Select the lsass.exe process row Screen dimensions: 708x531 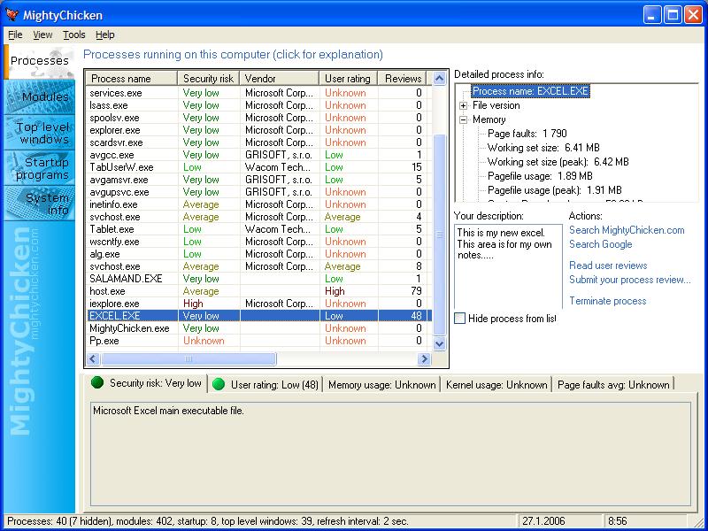pyautogui.click(x=259, y=105)
